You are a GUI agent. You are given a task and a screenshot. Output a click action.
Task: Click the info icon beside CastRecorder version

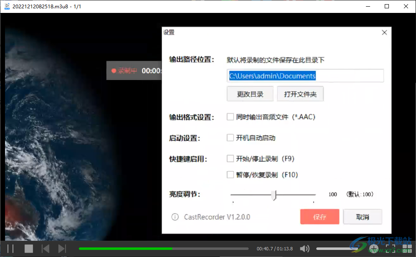(175, 217)
